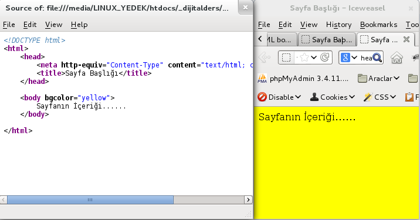This screenshot has width=420, height=220.
Task: Close the Source viewer window
Action: click(245, 8)
